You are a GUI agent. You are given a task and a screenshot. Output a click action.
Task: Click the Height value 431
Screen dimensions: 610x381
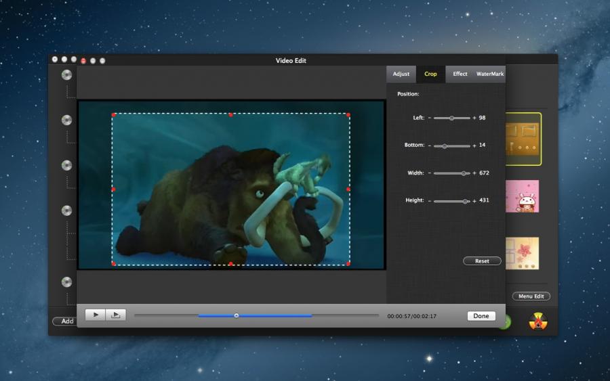coord(484,200)
